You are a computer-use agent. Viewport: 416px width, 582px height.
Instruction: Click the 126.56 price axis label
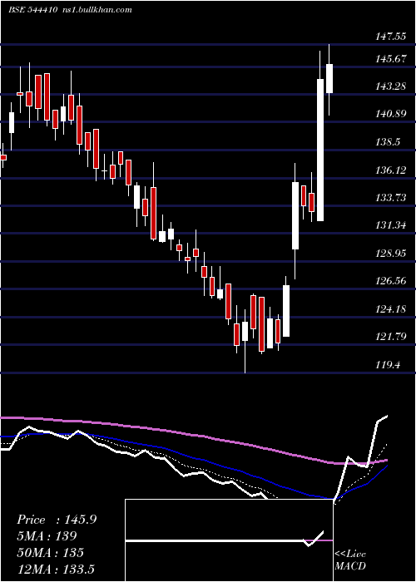391,281
